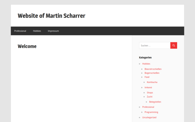Select the Food category link

147,77
